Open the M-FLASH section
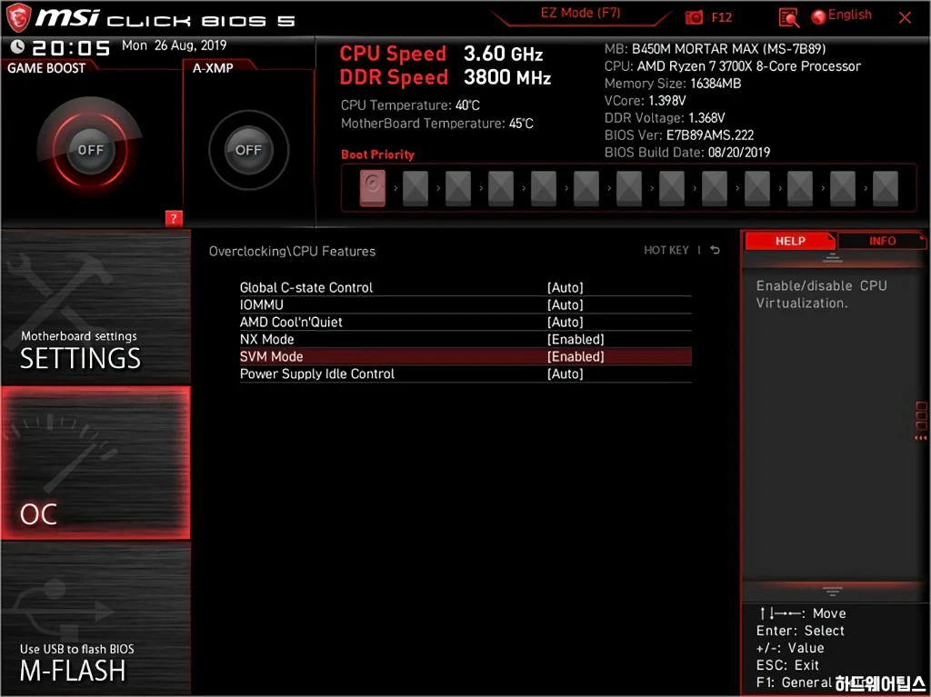The height and width of the screenshot is (697, 931). [95, 617]
